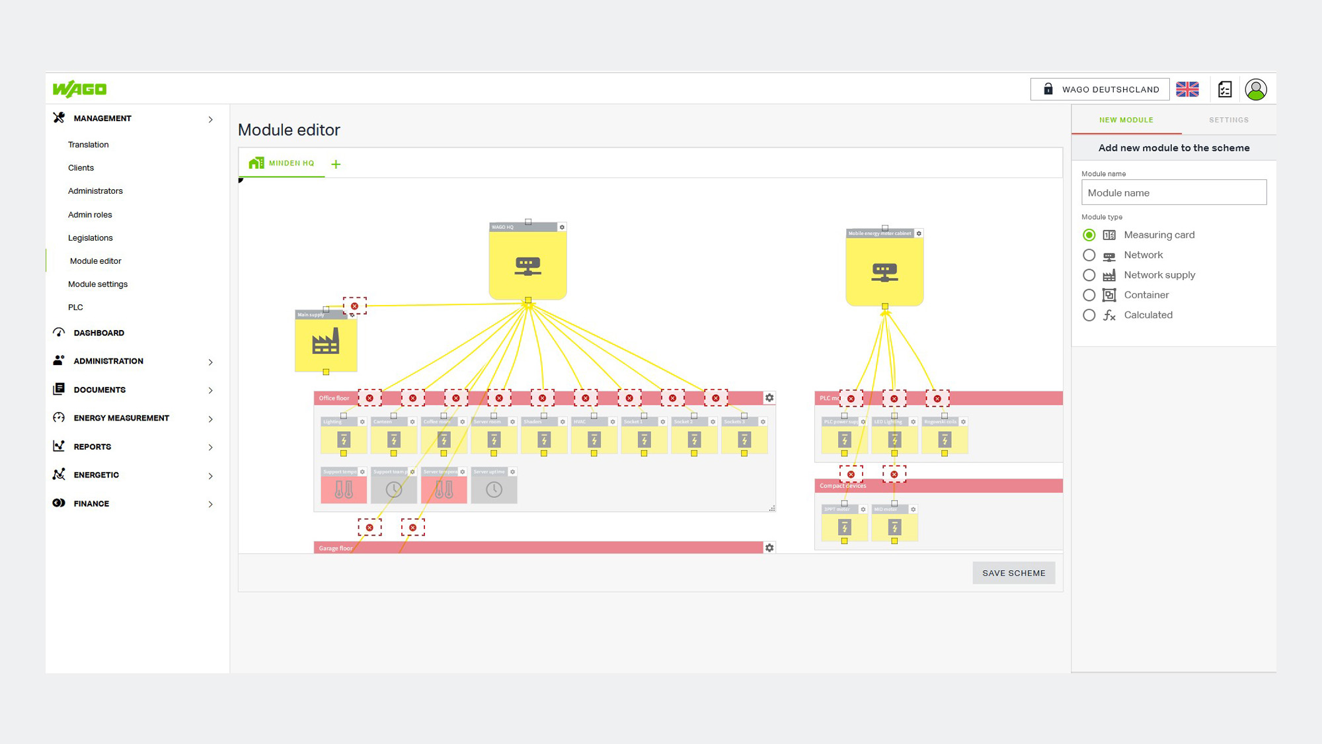Switch to the Settings tab

point(1229,120)
